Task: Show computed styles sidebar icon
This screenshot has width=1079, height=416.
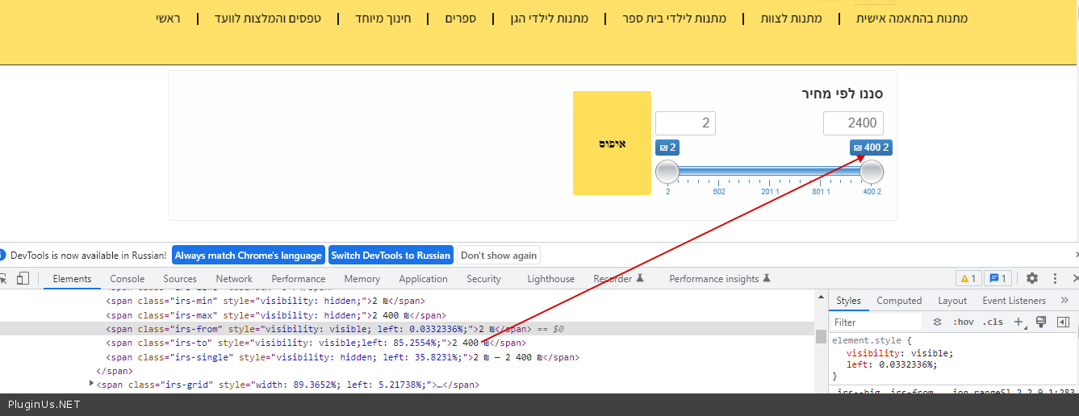Action: click(1063, 322)
